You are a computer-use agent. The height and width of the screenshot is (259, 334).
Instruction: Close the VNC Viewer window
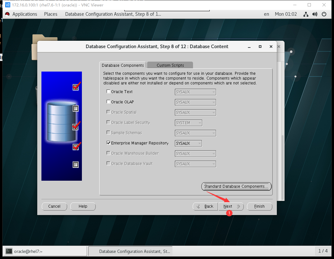324,5
